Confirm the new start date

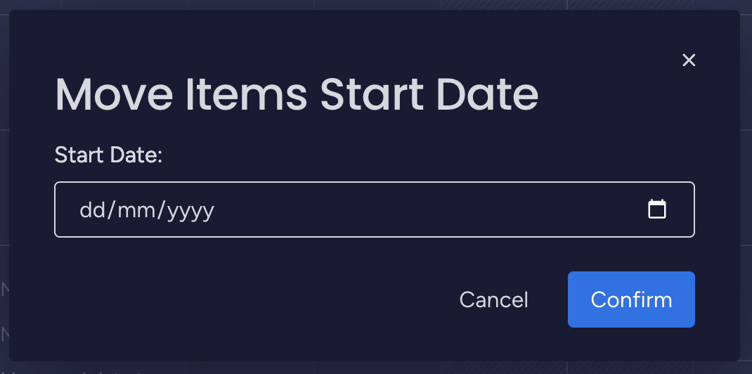(631, 299)
